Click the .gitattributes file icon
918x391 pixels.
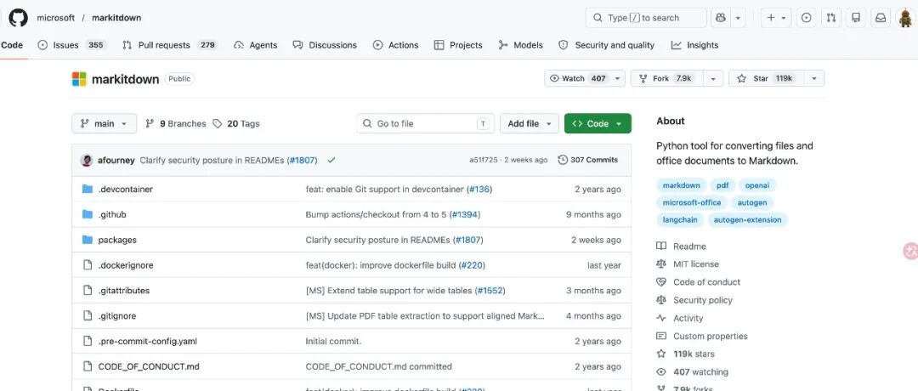pyautogui.click(x=88, y=291)
